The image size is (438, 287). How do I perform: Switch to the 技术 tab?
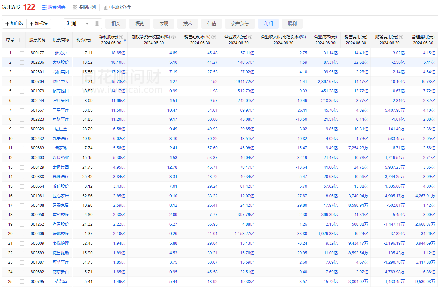(188, 24)
